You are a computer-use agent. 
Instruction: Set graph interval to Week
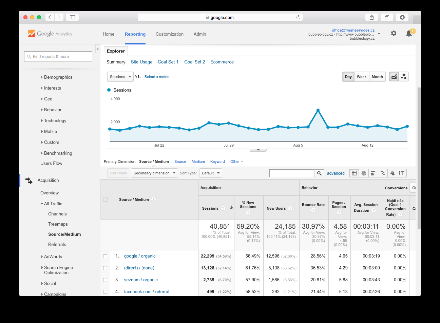point(362,77)
